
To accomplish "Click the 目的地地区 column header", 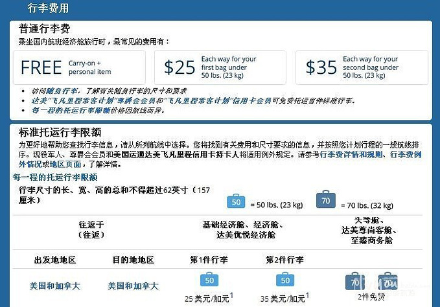I will pos(133,260).
